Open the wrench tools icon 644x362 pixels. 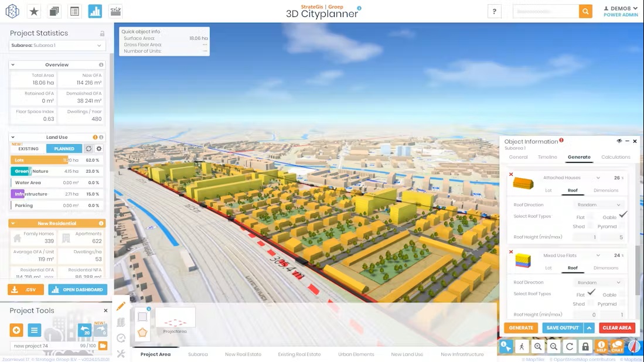121,353
